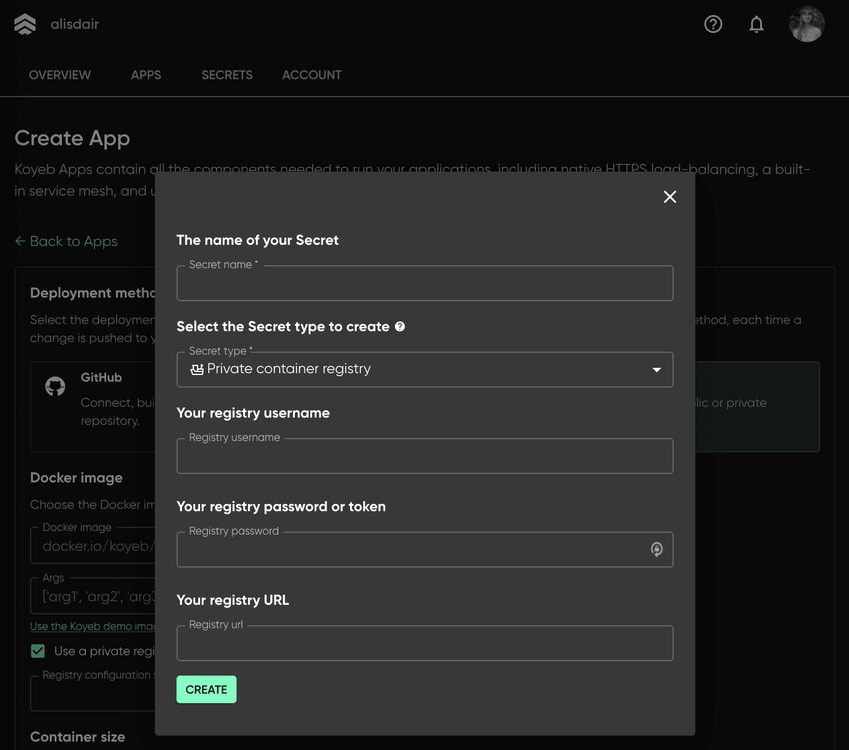This screenshot has width=849, height=750.
Task: Go to the Overview tab
Action: click(x=60, y=75)
